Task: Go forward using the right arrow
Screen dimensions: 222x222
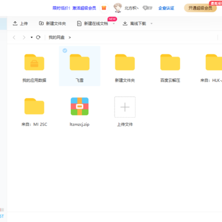Action: 24,38
